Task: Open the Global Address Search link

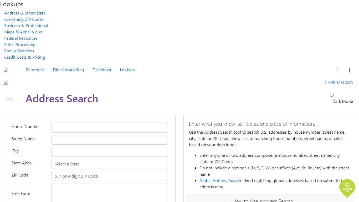Action: [x=220, y=180]
